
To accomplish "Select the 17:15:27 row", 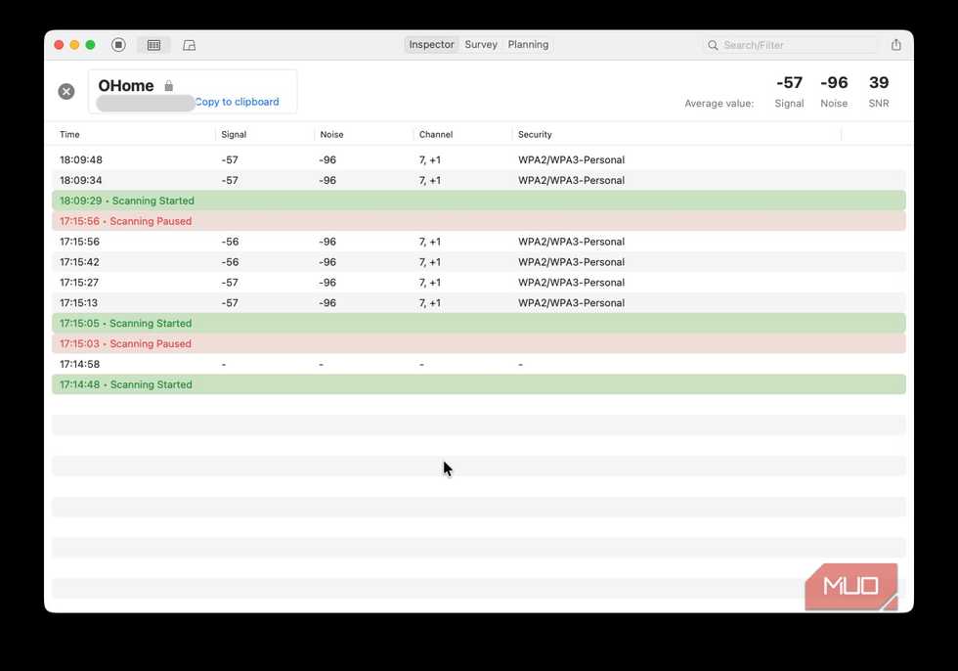I will click(x=478, y=283).
